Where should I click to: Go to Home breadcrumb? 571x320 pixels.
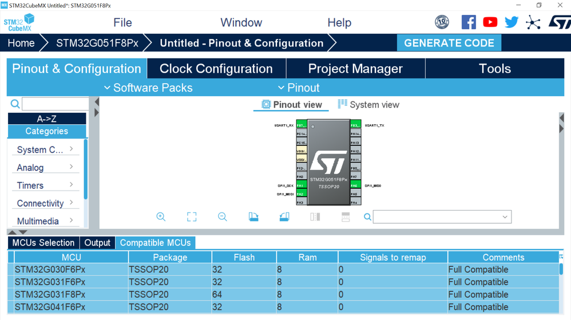[x=21, y=43]
